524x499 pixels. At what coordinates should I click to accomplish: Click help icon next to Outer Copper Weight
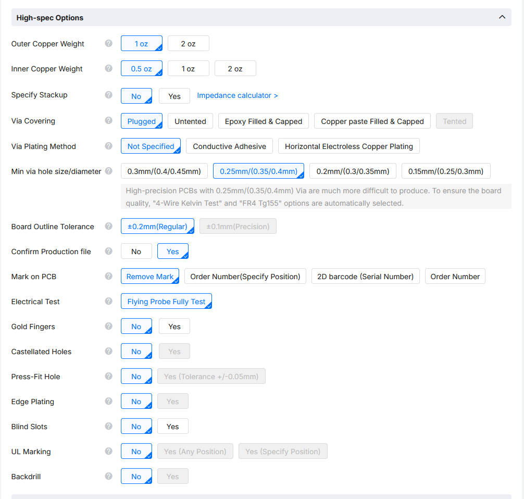[109, 43]
